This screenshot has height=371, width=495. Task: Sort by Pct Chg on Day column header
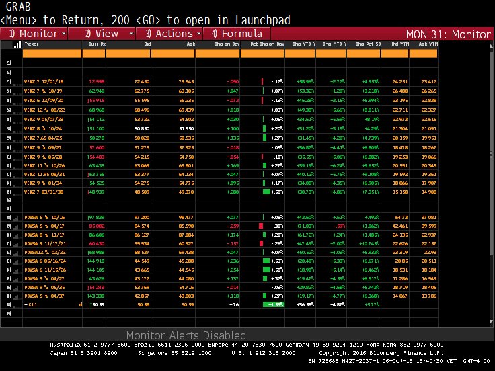[x=268, y=44]
